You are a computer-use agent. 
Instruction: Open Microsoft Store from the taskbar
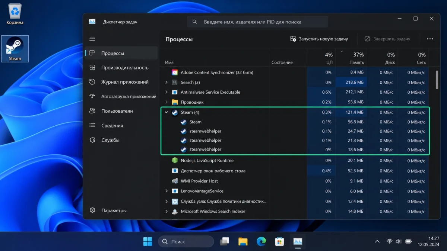tap(279, 242)
